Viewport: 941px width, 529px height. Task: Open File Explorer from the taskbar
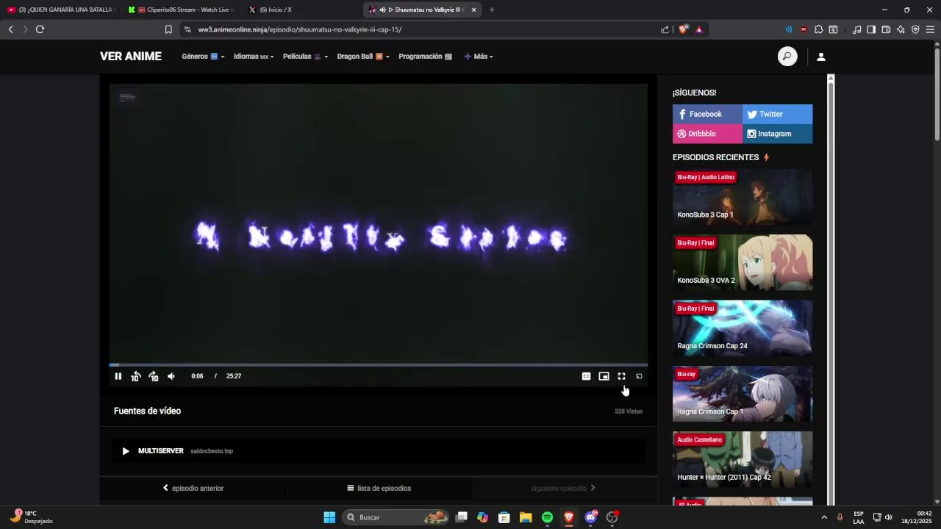click(x=526, y=517)
